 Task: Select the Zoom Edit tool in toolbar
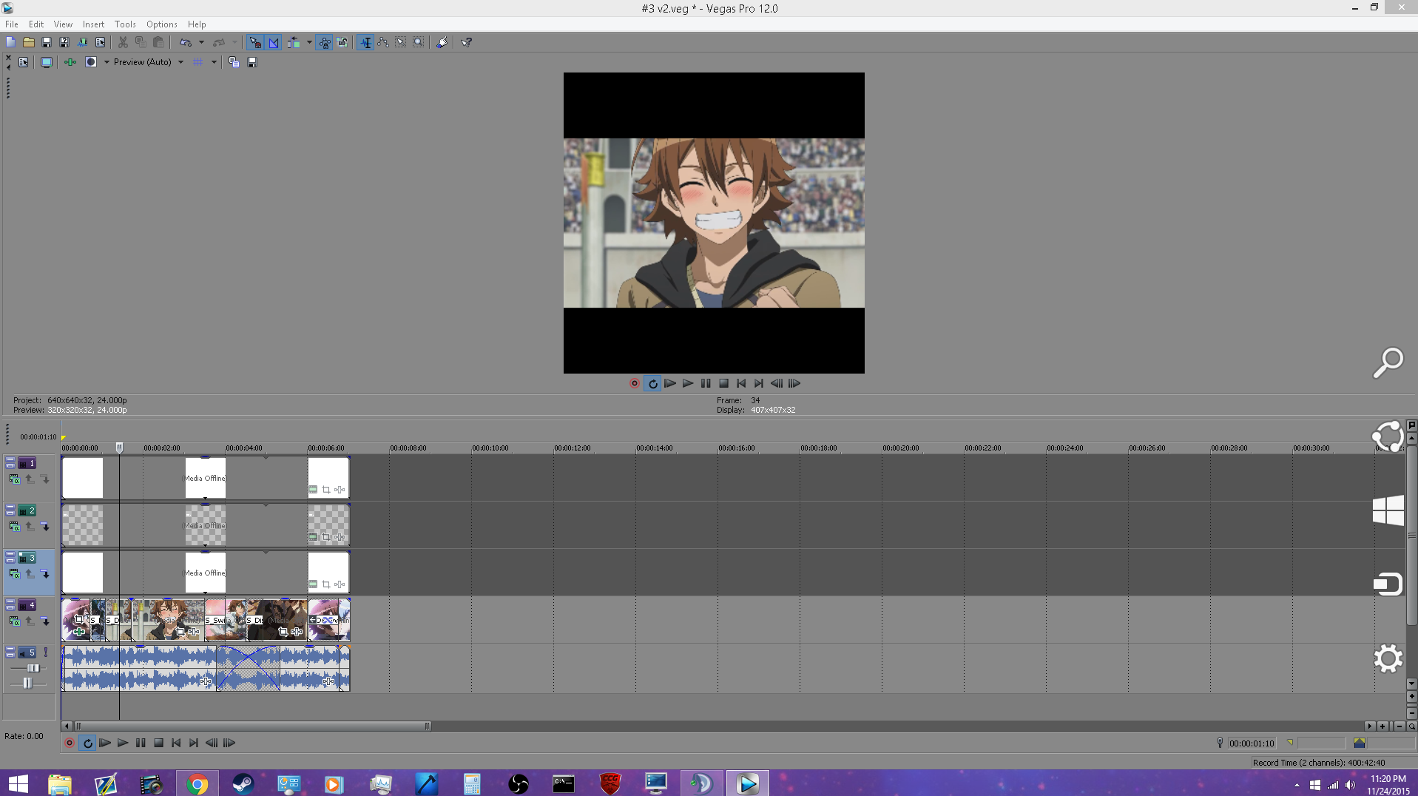tap(419, 42)
